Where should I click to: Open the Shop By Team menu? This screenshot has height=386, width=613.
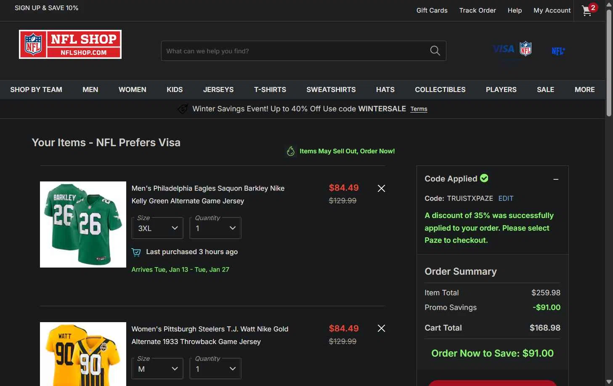point(36,90)
